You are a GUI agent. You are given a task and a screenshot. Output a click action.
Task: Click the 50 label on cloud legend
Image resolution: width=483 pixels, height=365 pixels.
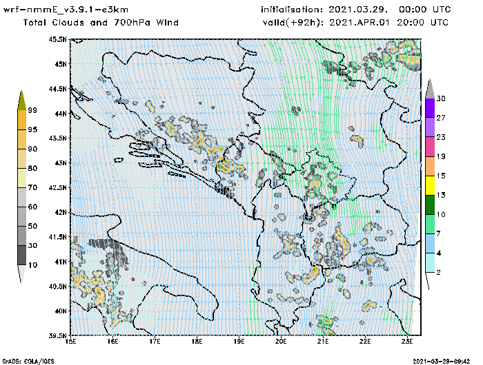click(x=32, y=227)
